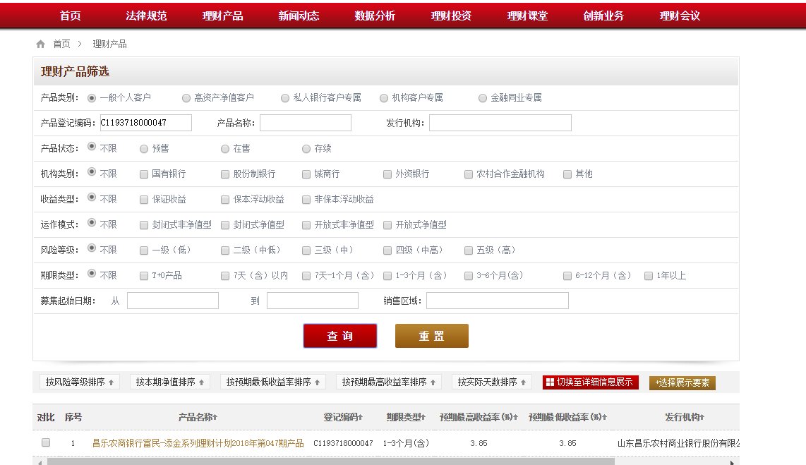Check the compare box for product row 1
This screenshot has height=465, width=806.
(46, 443)
